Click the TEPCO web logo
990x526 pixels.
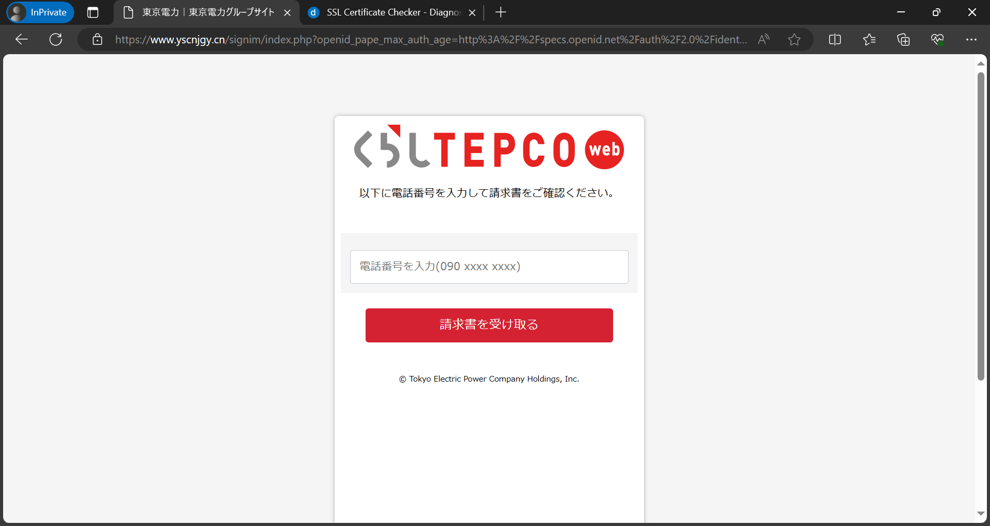click(489, 148)
